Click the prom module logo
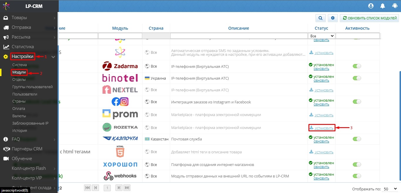The width and height of the screenshot is (401, 193). tap(120, 114)
